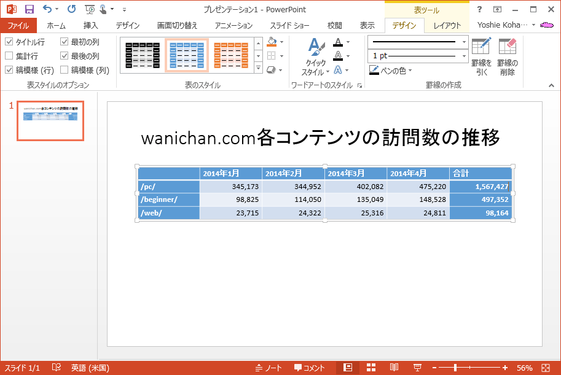Viewport: 561px width, 375px height.
Task: Start Slide Show from status bar
Action: coord(417,368)
